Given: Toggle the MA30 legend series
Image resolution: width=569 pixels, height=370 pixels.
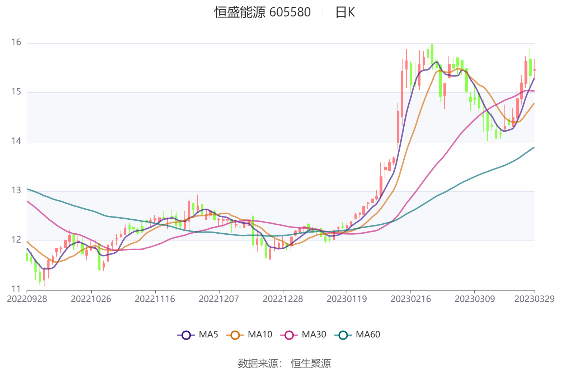Looking at the screenshot, I should (304, 335).
